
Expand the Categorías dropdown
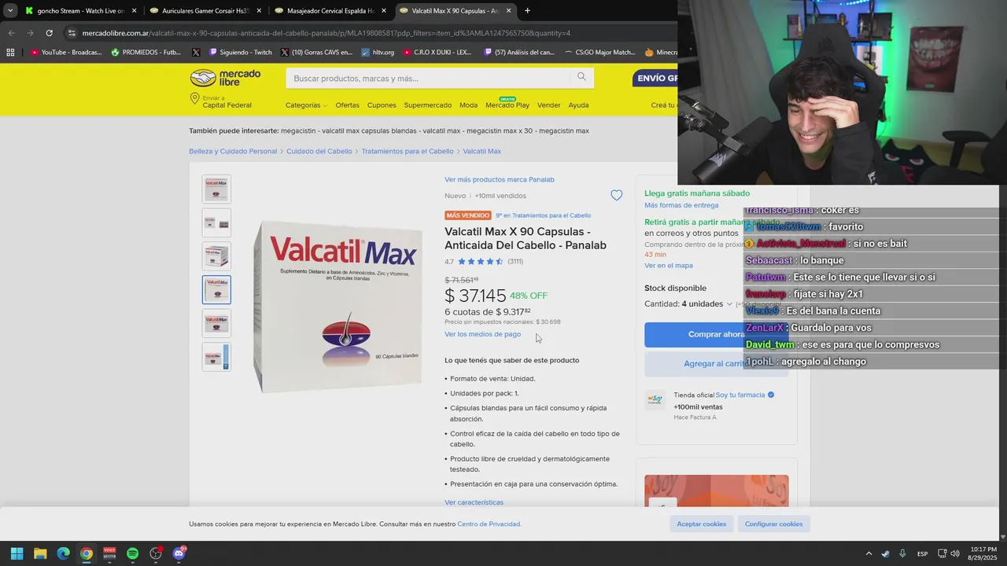pos(306,105)
